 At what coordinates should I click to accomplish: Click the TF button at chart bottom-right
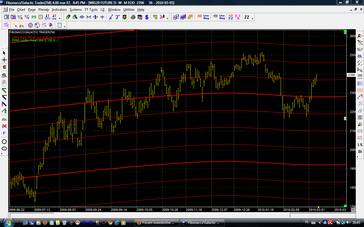click(353, 210)
